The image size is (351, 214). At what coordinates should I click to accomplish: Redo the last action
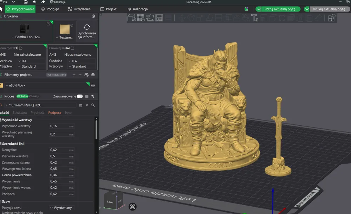pyautogui.click(x=43, y=2)
